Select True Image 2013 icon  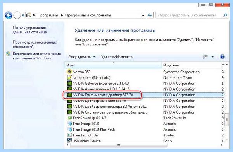pos(69,124)
